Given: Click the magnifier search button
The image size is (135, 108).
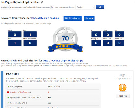Looking at the screenshot, I should pyautogui.click(x=100, y=7).
